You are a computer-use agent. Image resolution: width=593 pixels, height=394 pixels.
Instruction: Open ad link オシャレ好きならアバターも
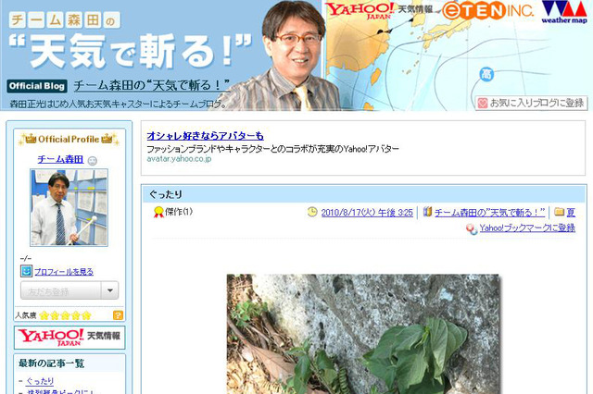click(x=206, y=135)
